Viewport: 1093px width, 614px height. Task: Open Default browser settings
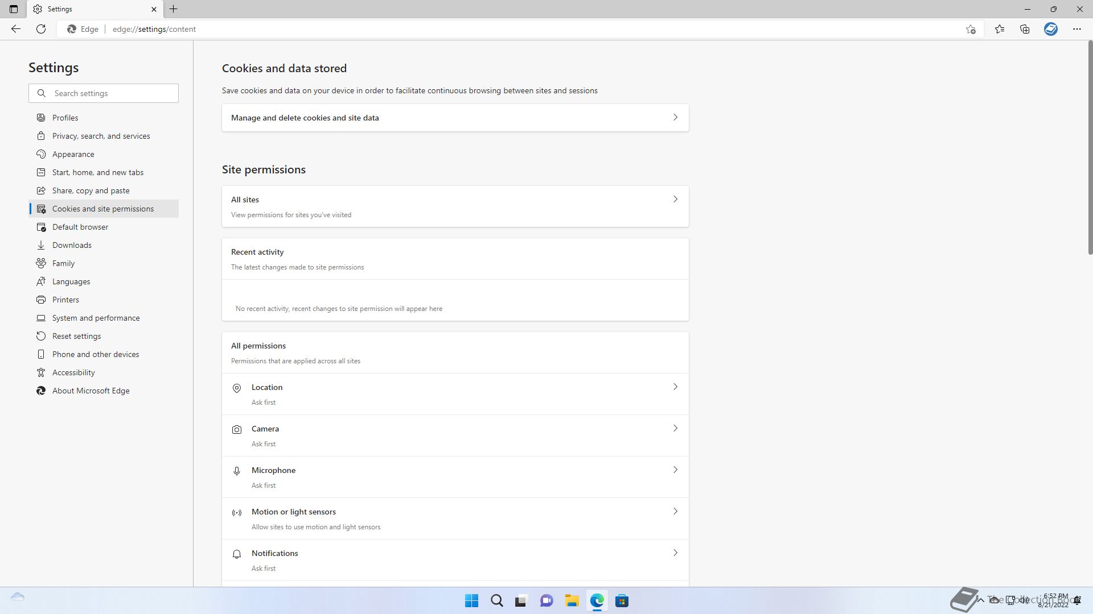pos(104,227)
